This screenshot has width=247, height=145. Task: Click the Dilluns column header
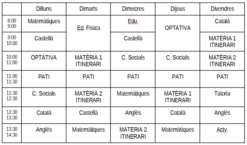point(44,9)
